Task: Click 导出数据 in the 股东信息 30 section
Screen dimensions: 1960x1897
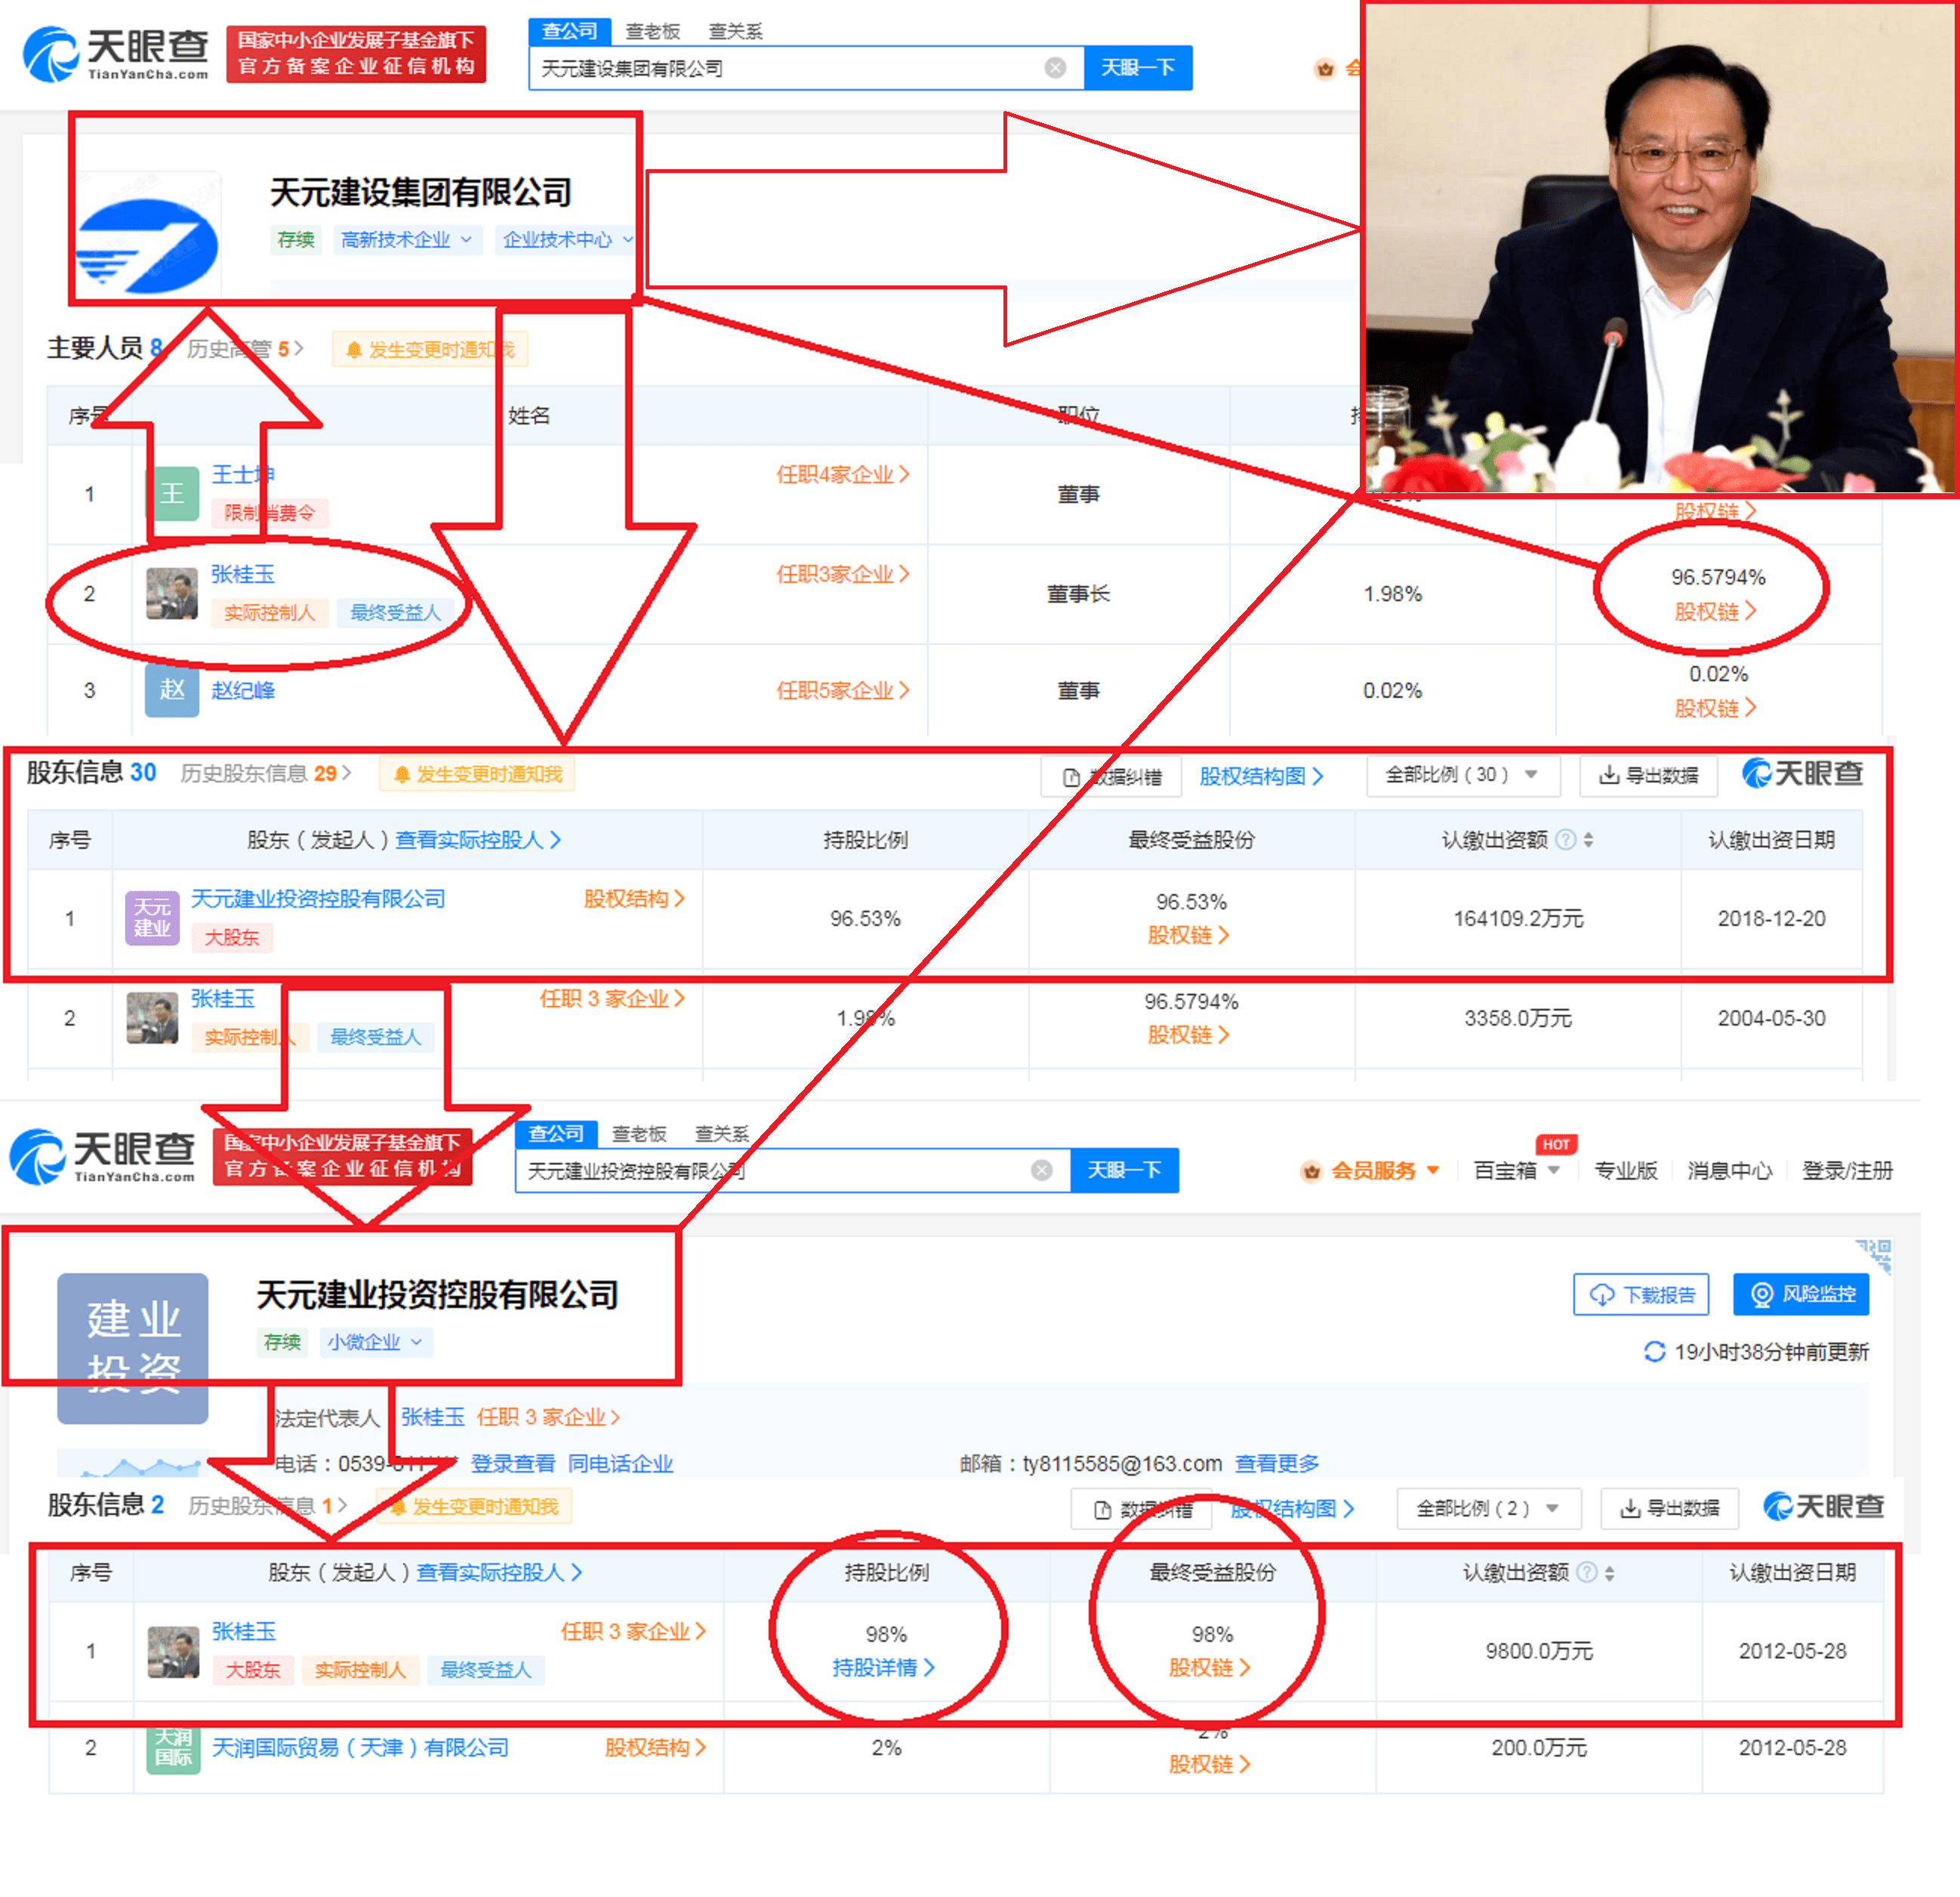Action: tap(1648, 775)
